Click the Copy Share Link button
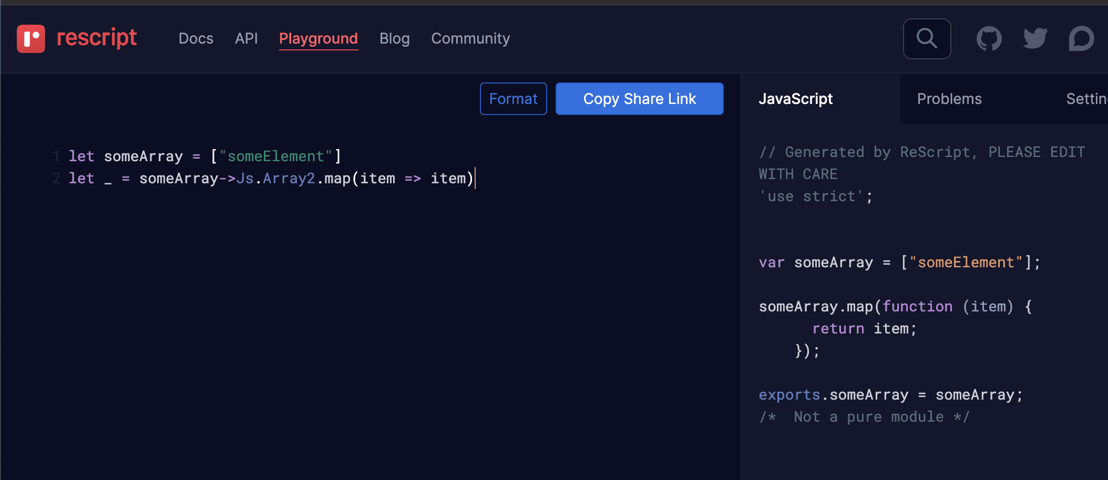The image size is (1108, 480). (640, 99)
